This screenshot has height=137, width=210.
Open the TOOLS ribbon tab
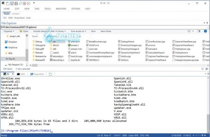[x=47, y=9]
